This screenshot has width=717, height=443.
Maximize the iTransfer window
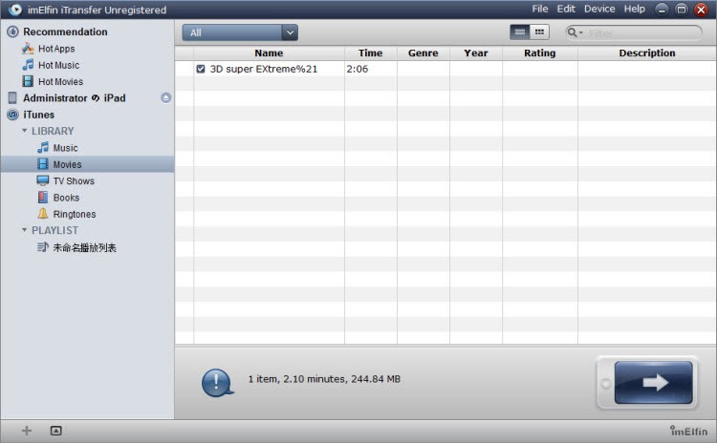pyautogui.click(x=682, y=10)
